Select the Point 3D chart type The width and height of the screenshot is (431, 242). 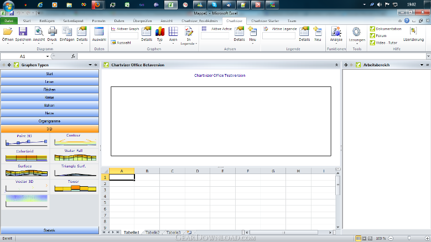(x=25, y=140)
